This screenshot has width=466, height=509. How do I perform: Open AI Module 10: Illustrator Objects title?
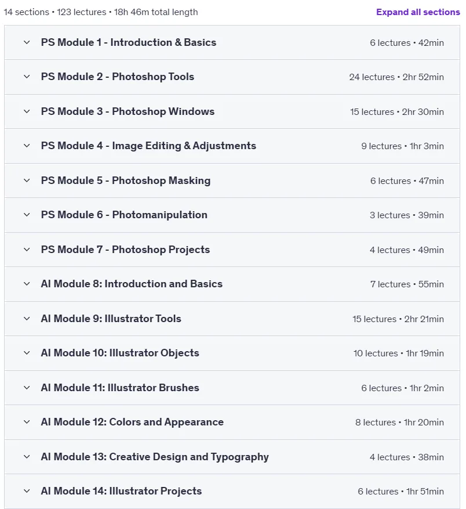pos(120,353)
